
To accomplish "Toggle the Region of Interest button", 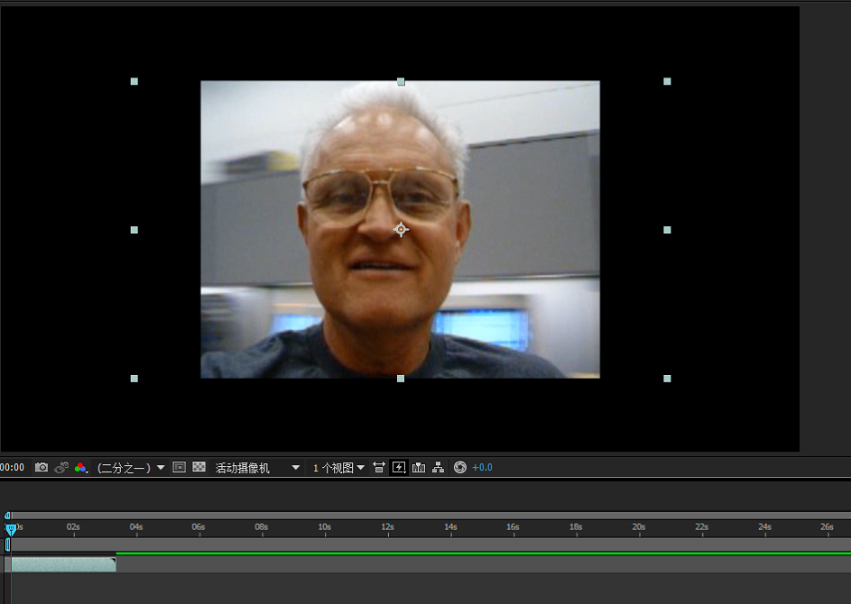I will [x=180, y=467].
